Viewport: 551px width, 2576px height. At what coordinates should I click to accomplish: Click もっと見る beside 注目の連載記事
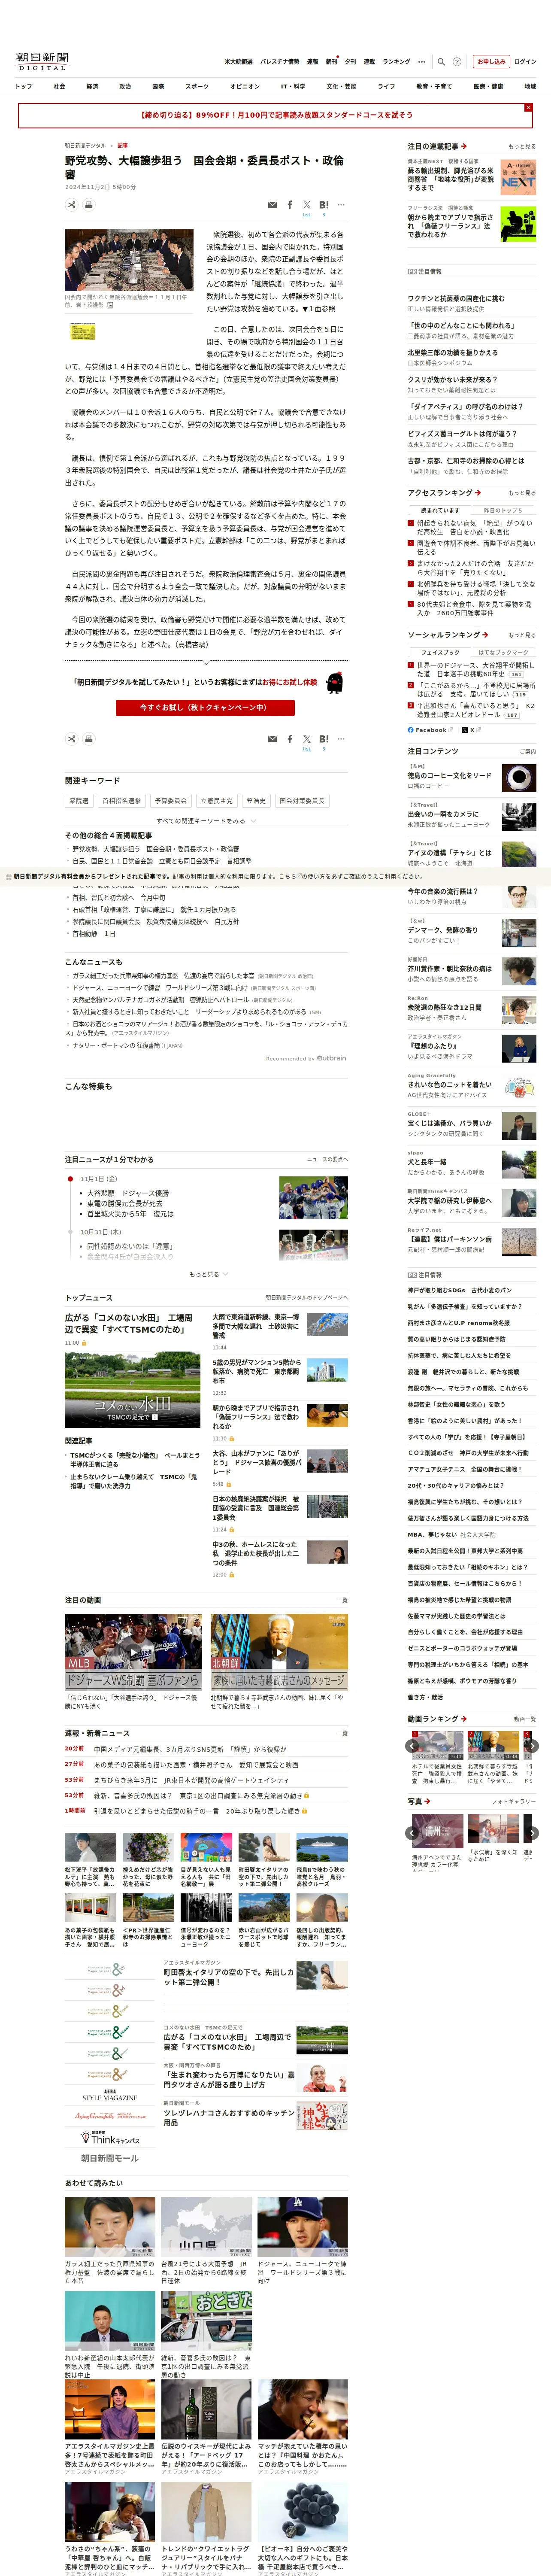point(521,147)
